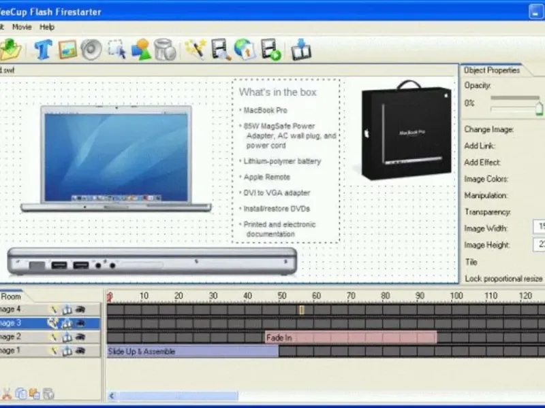Screen dimensions: 545x408
Task: Click the Image Height input field
Action: (539, 245)
